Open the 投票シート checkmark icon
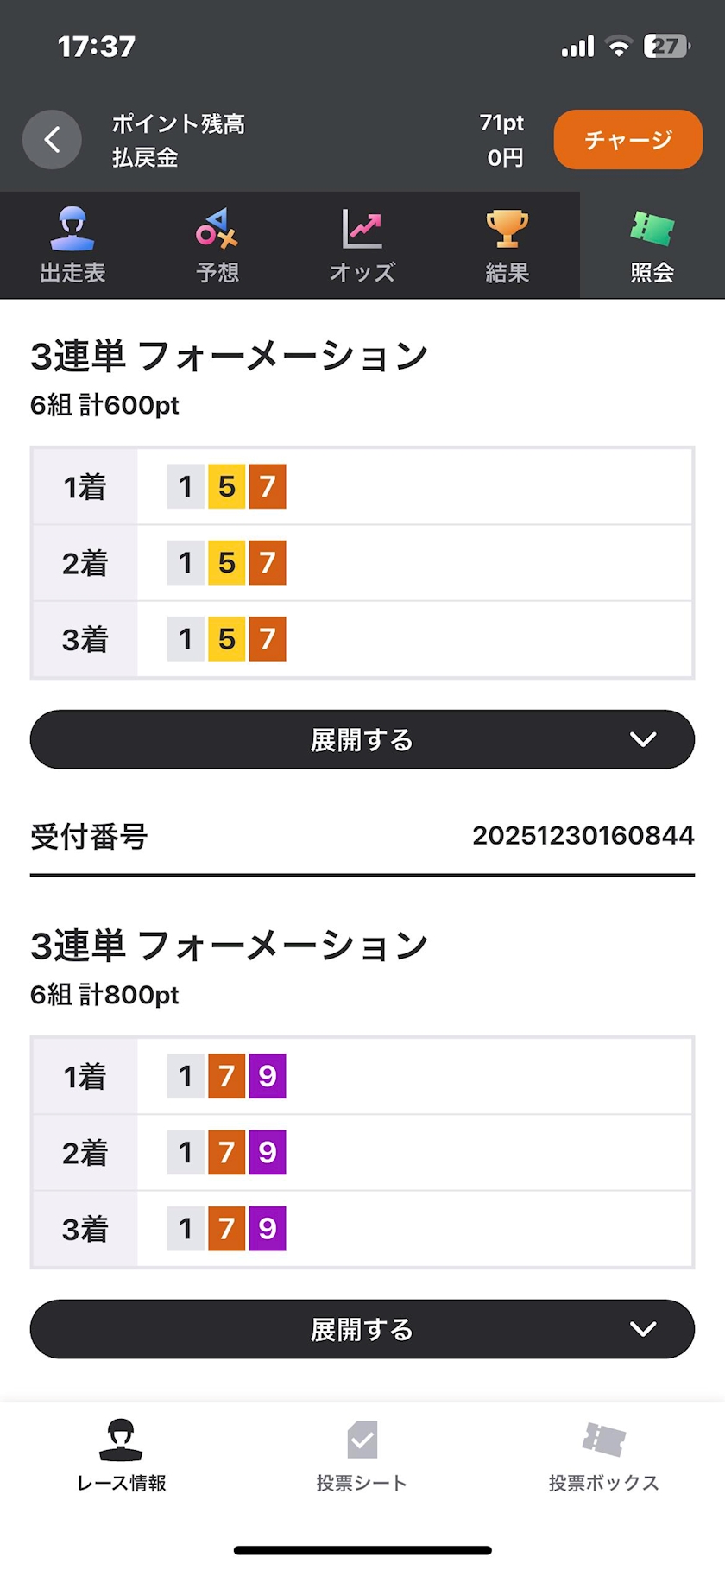 point(362,1440)
